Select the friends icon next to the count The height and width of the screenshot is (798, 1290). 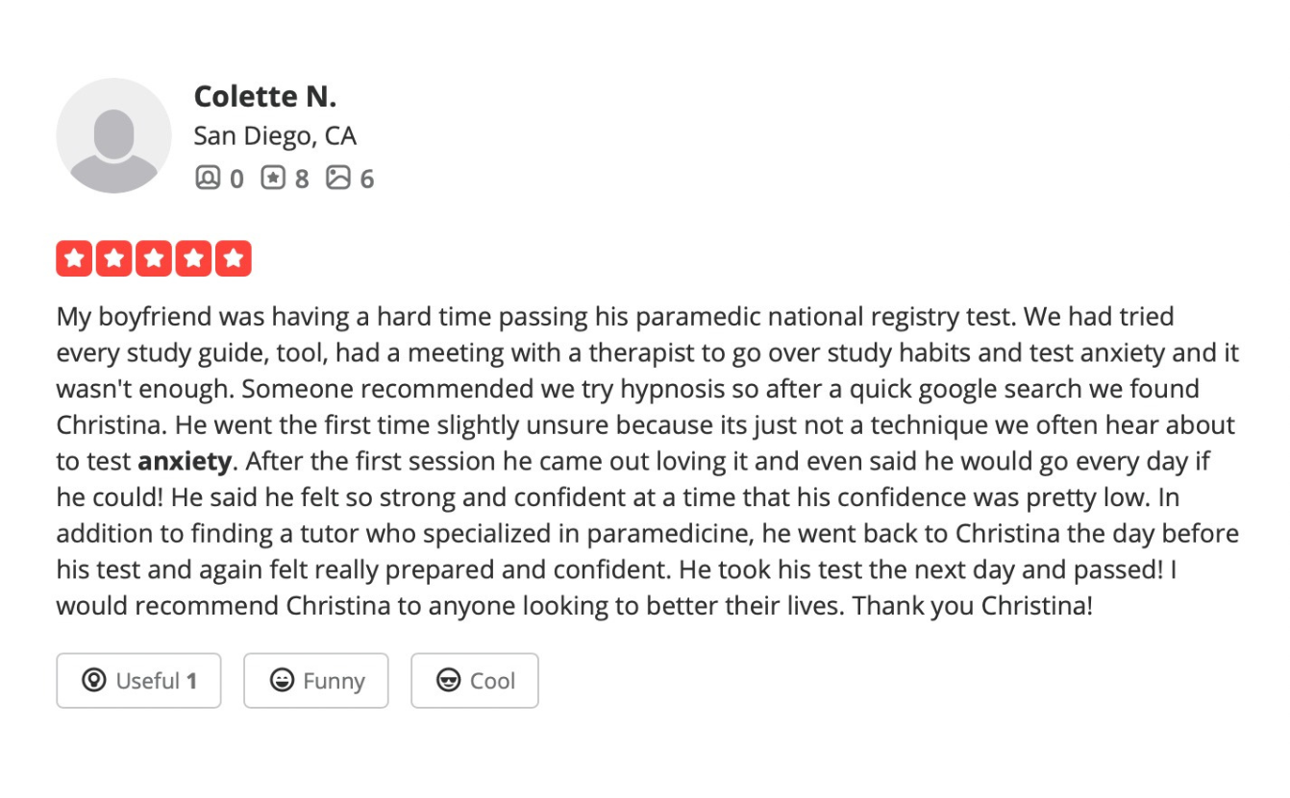(208, 176)
